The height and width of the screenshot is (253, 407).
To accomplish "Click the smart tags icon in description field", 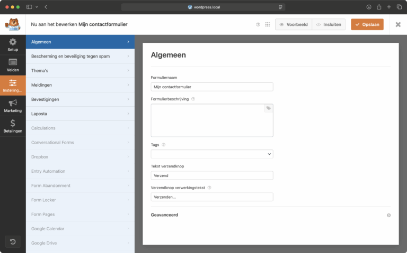I will [268, 108].
